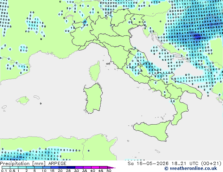Screen dimensions: 223x172
Task: Click the 'Precipitation' title word
Action: [15, 164]
